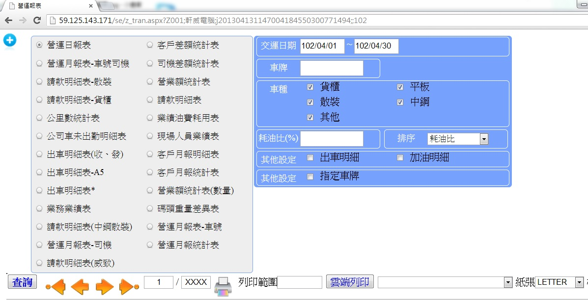Enable the 指定車牌 checkbox
588x300 pixels.
click(x=310, y=176)
